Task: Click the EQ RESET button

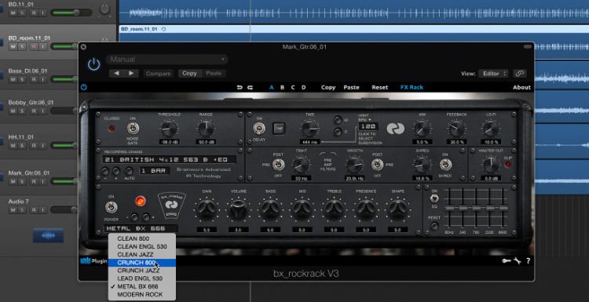Action: 434,226
